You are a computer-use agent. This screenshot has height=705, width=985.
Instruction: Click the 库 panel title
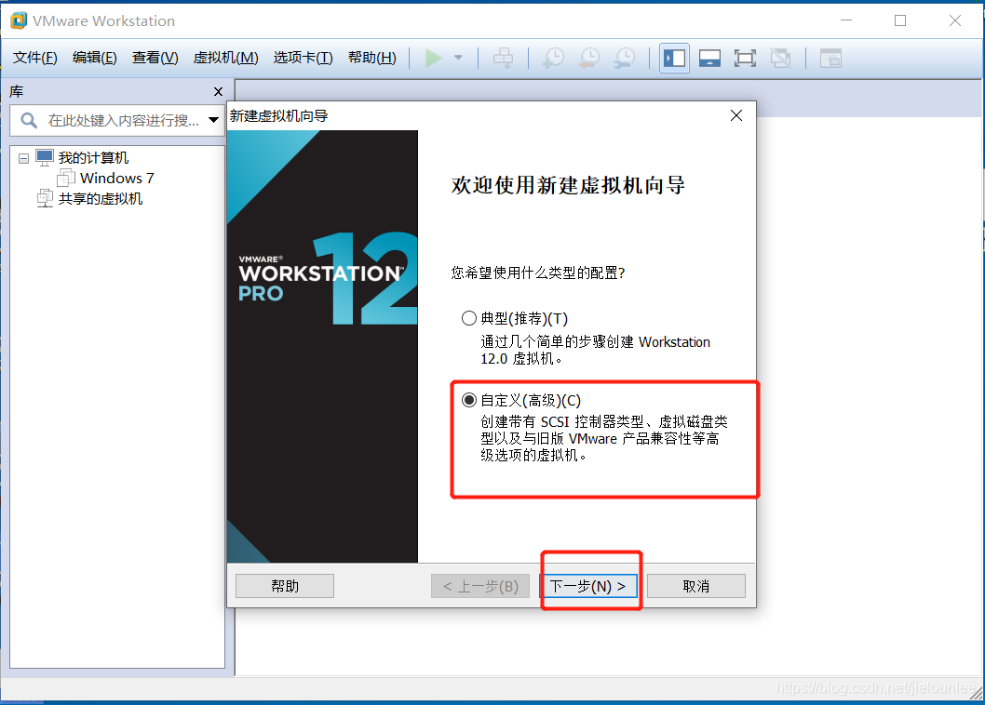(x=17, y=92)
